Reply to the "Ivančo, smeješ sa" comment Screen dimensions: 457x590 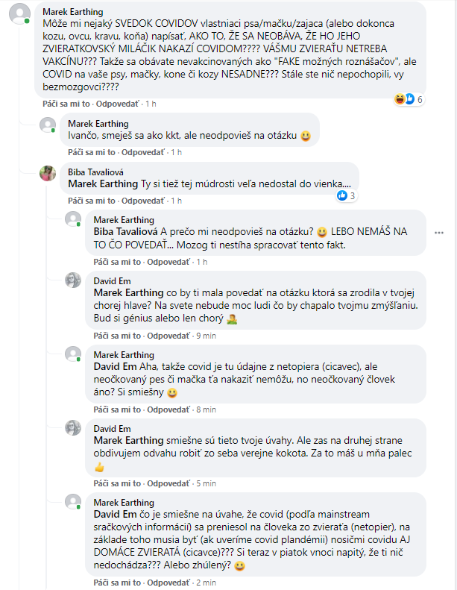click(x=142, y=152)
